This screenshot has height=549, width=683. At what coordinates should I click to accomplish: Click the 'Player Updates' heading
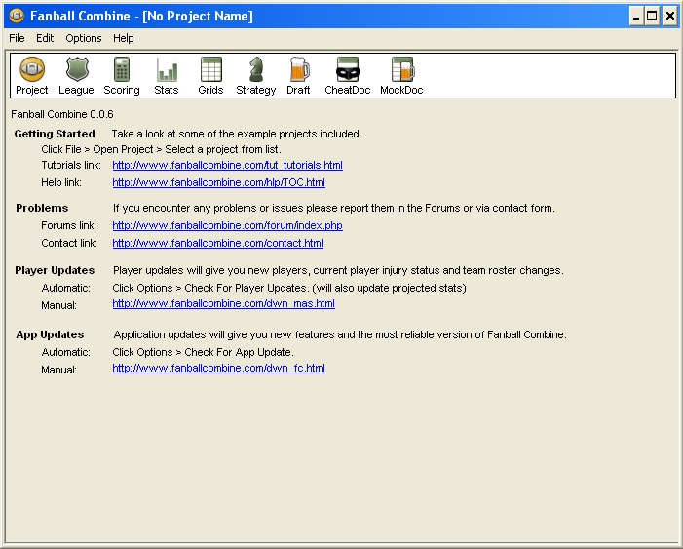[x=55, y=270]
